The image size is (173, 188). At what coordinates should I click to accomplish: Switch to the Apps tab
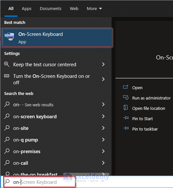click(x=27, y=9)
